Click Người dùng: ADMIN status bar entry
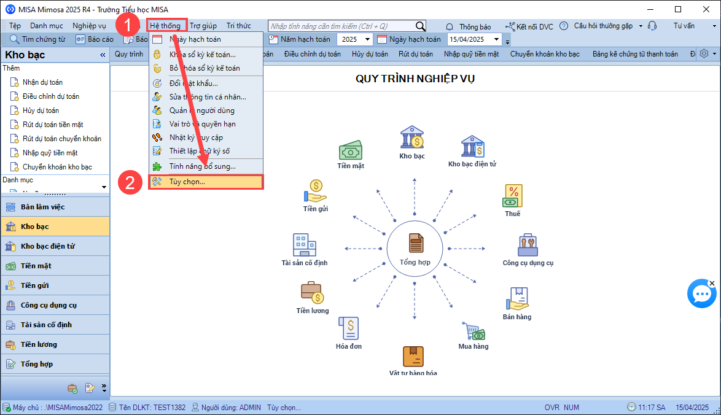This screenshot has height=415, width=721. (226, 407)
